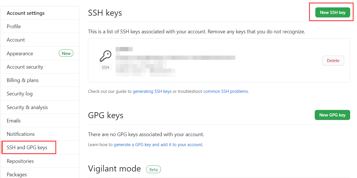The height and width of the screenshot is (178, 357).
Task: Open the common SSH problems link
Action: (x=225, y=91)
